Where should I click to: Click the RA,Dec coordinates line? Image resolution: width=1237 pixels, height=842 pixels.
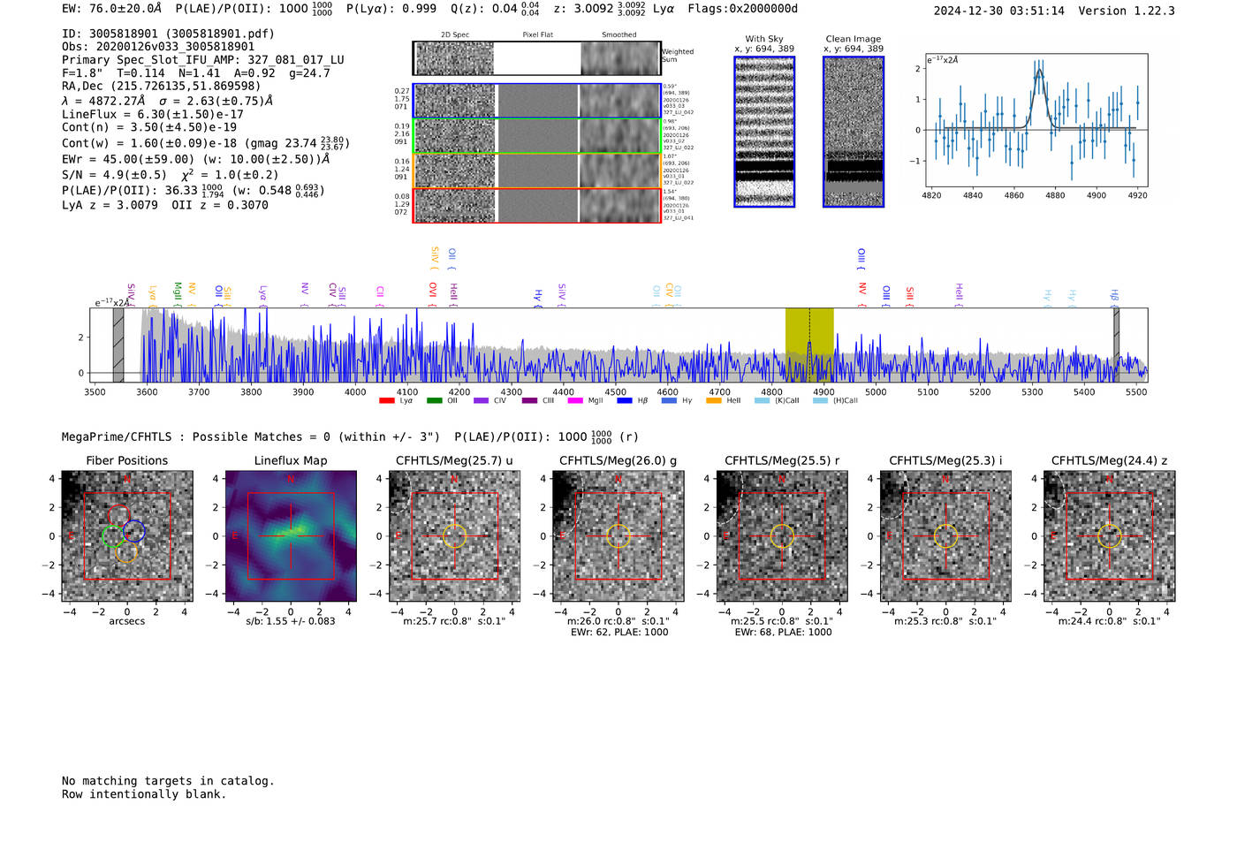pyautogui.click(x=161, y=86)
